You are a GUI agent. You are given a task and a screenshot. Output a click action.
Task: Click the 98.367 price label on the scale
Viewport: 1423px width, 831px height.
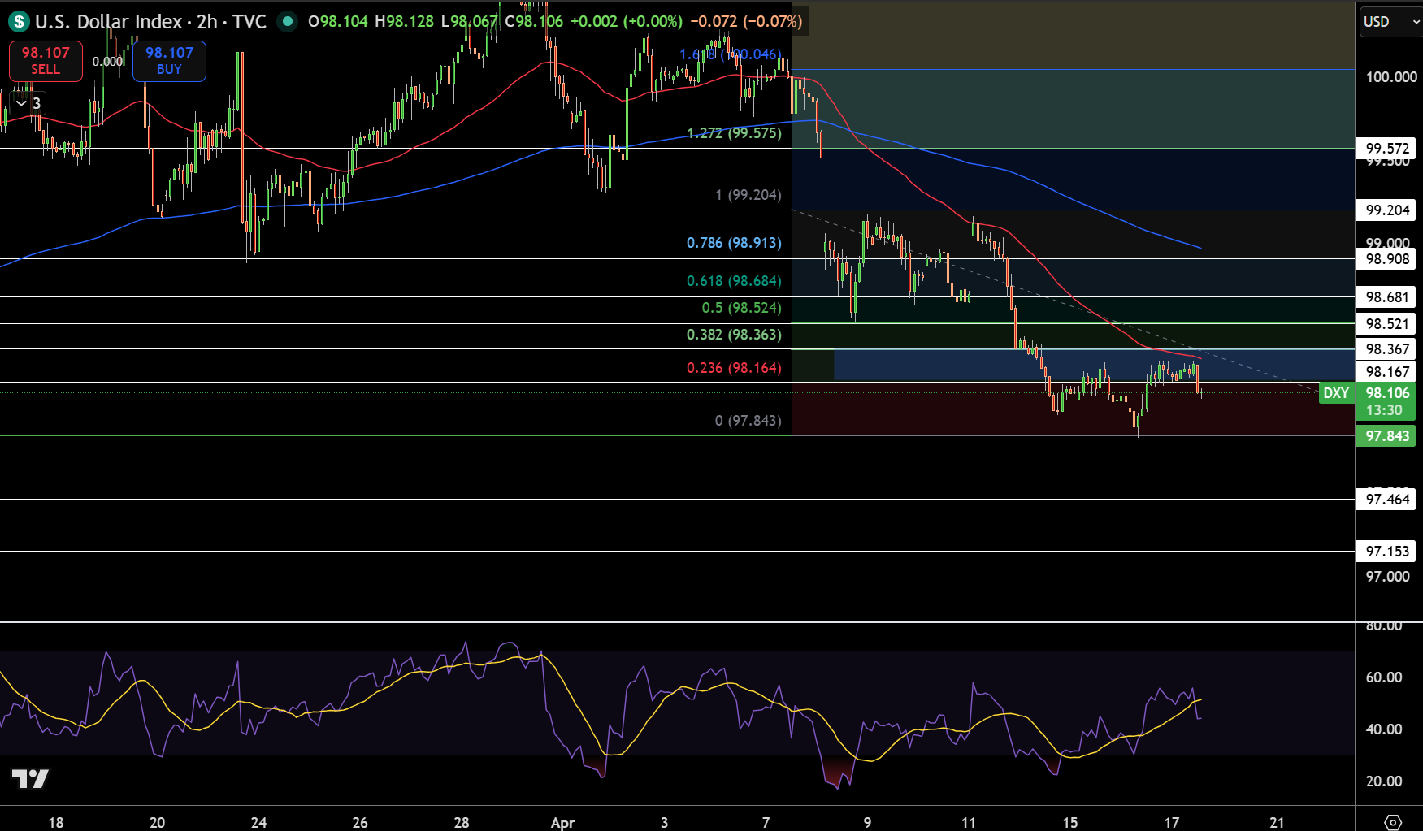click(x=1386, y=349)
